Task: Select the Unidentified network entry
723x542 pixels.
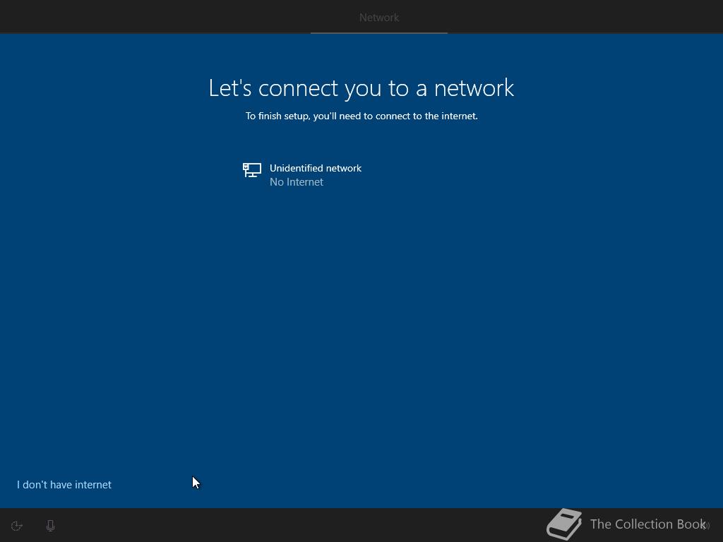Action: pyautogui.click(x=361, y=175)
